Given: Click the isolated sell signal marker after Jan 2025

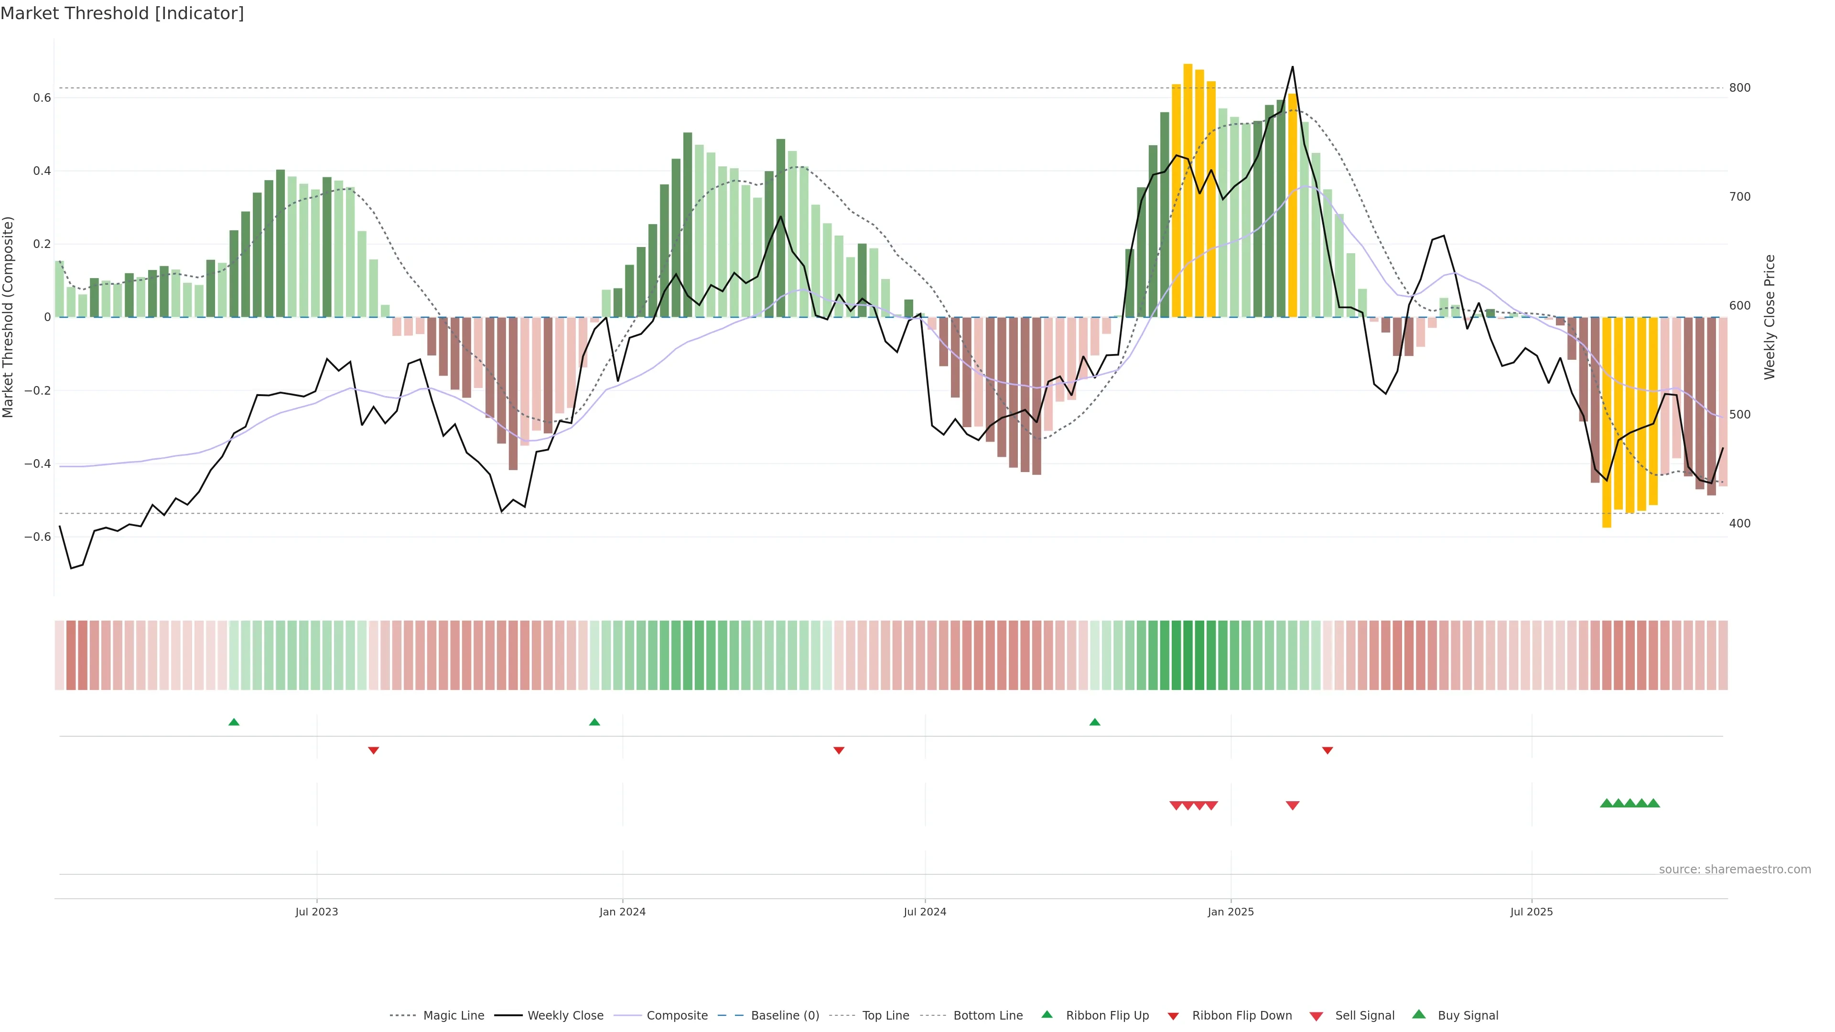Looking at the screenshot, I should tap(1292, 806).
